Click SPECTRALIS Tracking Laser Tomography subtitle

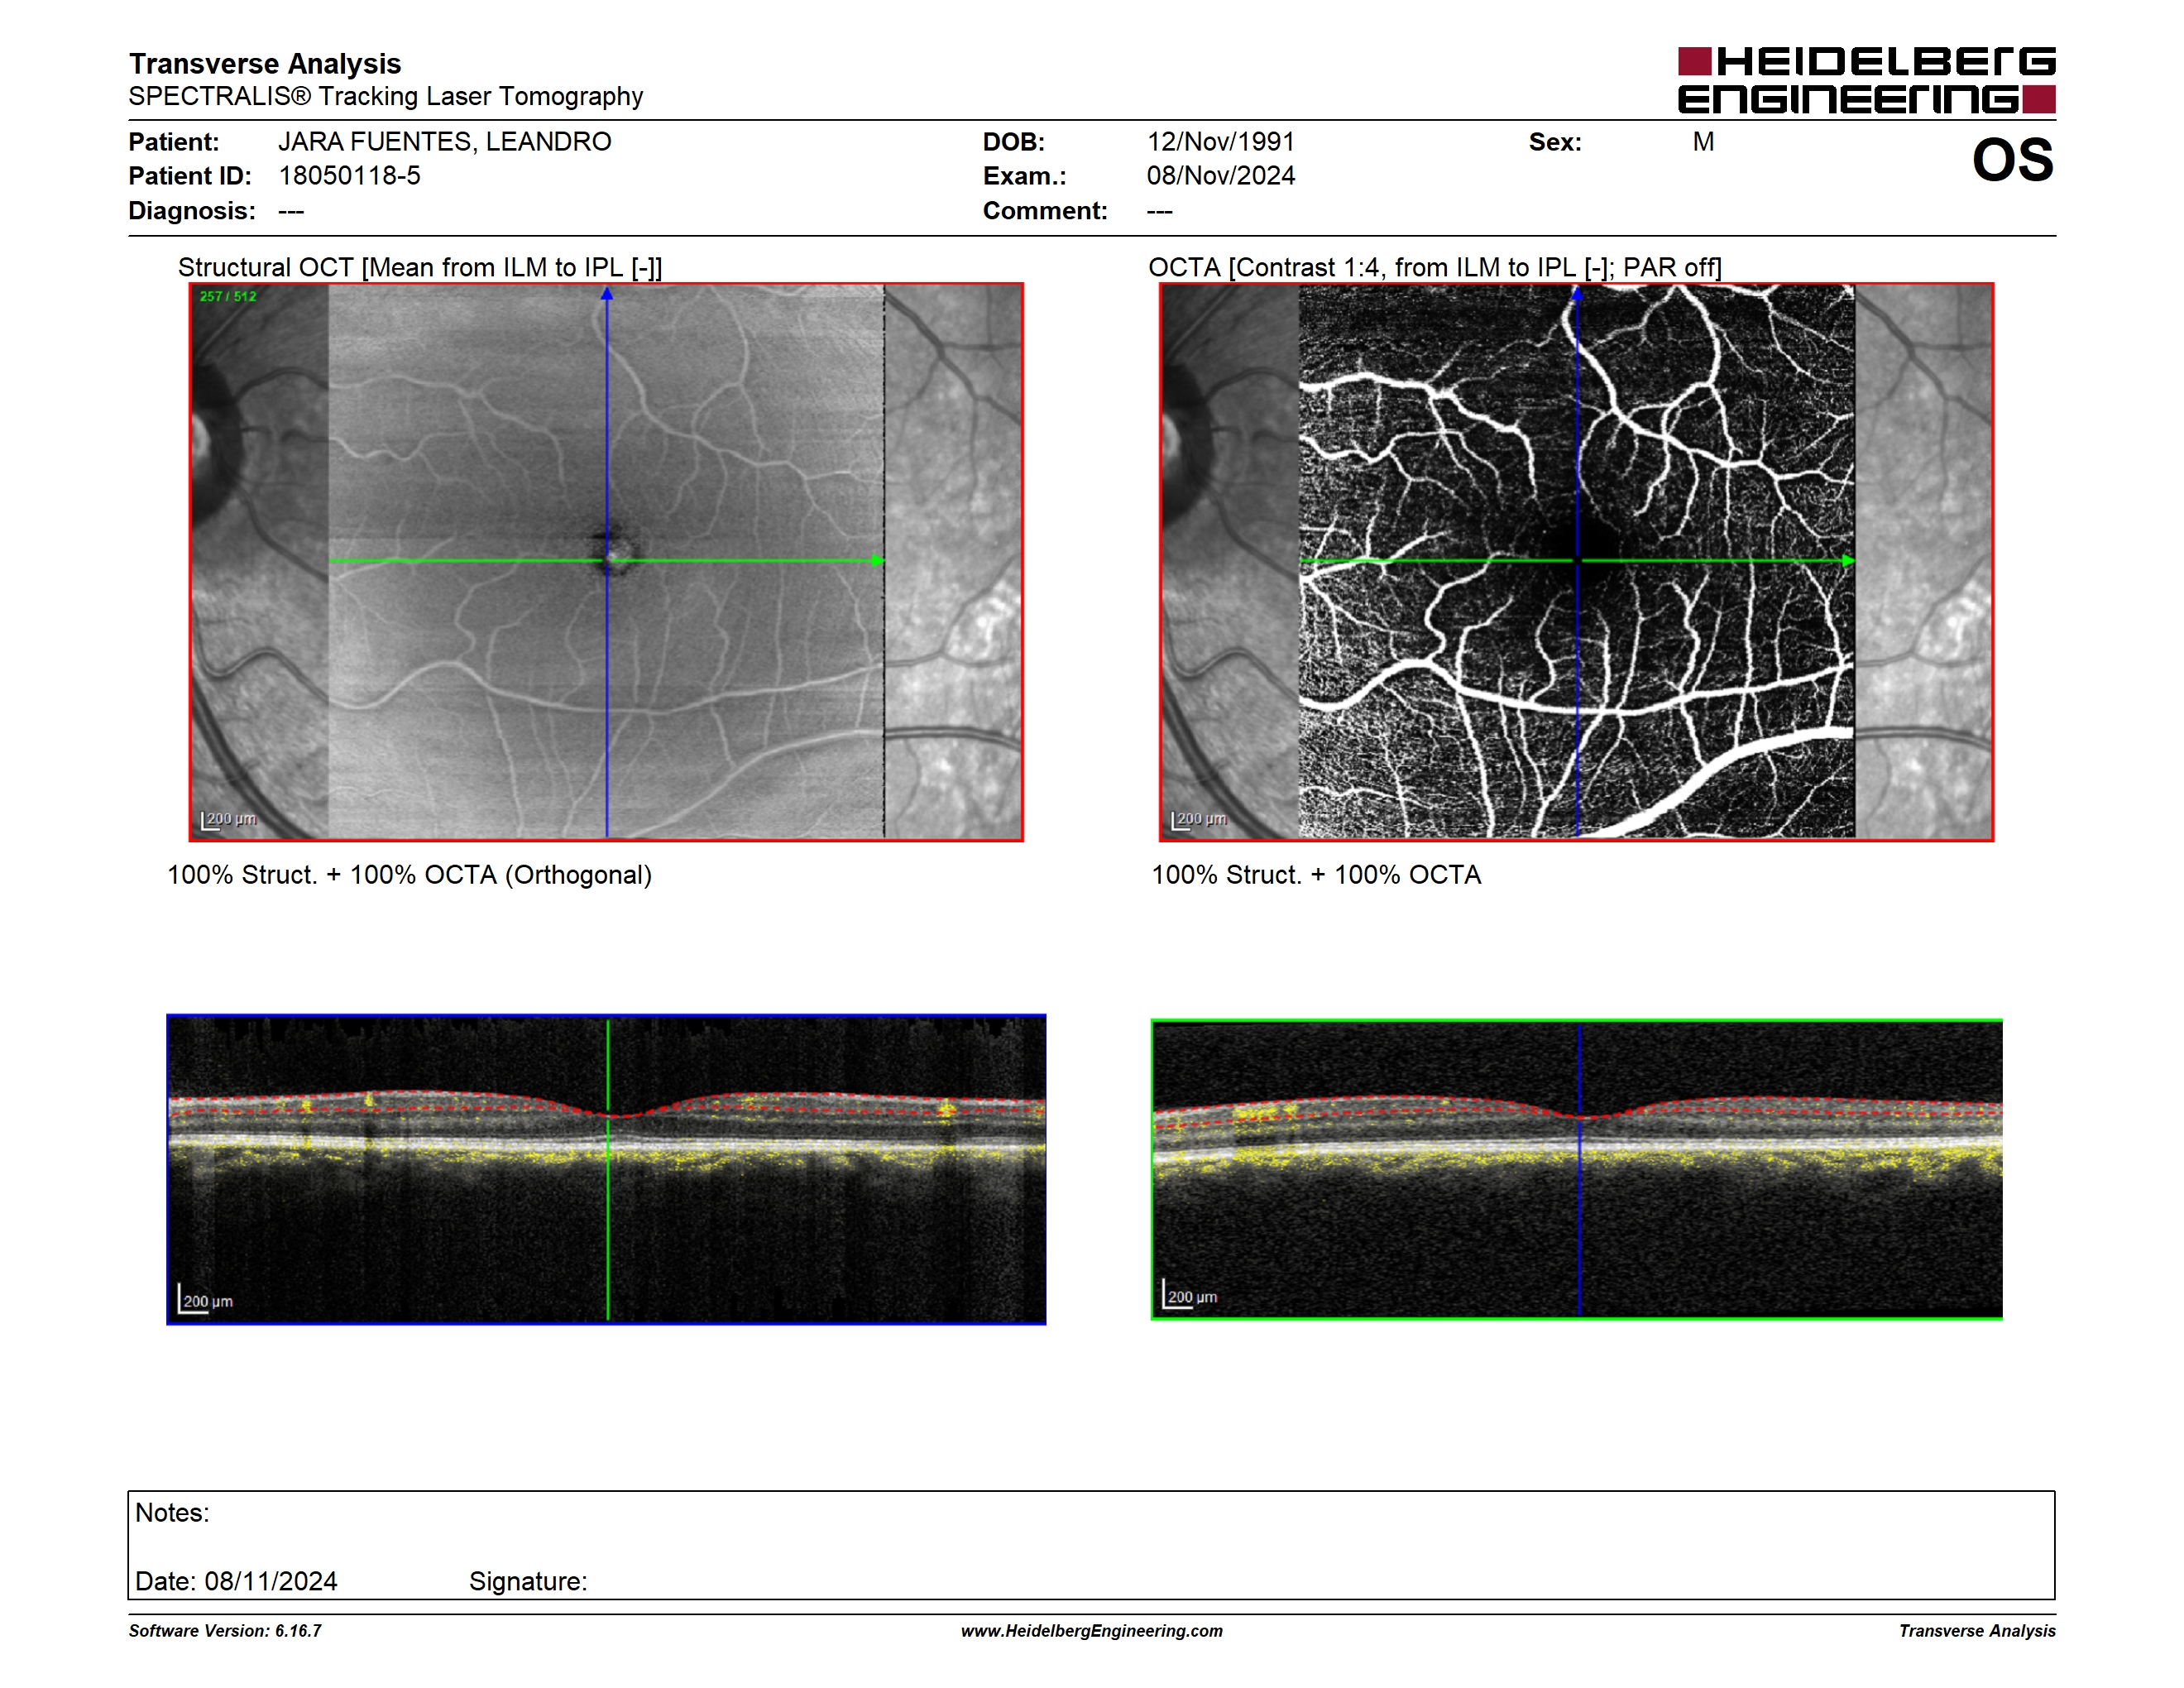(386, 96)
